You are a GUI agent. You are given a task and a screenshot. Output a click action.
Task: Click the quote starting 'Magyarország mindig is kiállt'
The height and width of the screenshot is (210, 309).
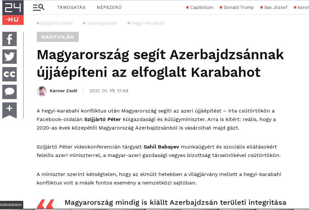pos(175,202)
